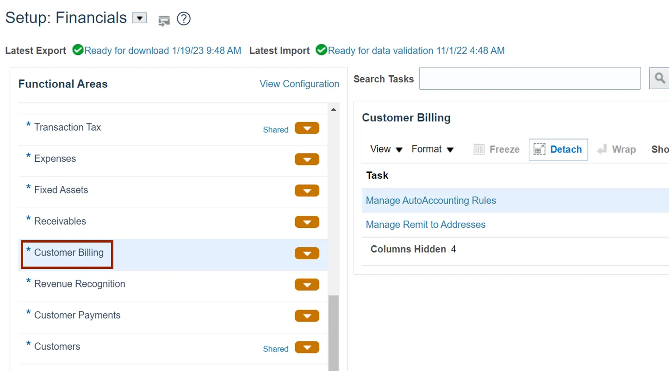This screenshot has width=669, height=371.
Task: Click the Wrap text icon
Action: pyautogui.click(x=602, y=149)
